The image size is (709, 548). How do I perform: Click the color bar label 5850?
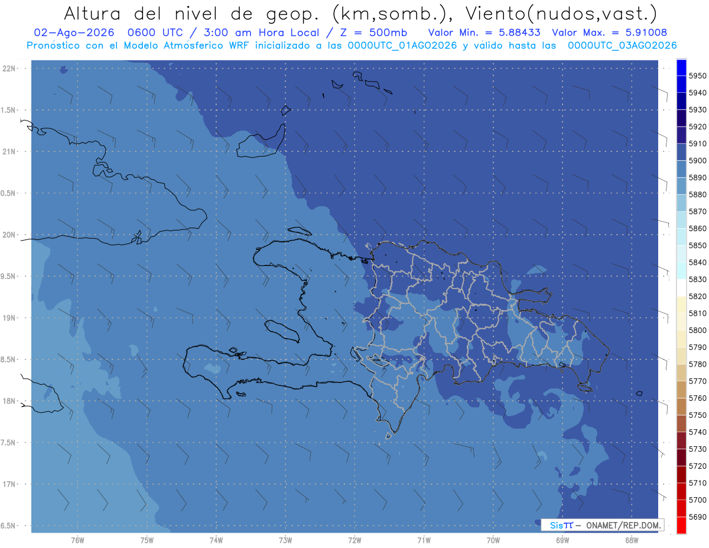pyautogui.click(x=698, y=245)
